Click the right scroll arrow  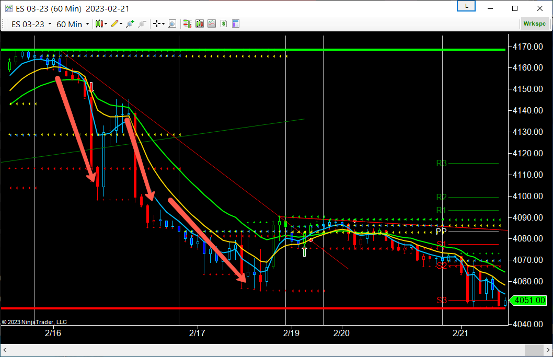(x=548, y=350)
